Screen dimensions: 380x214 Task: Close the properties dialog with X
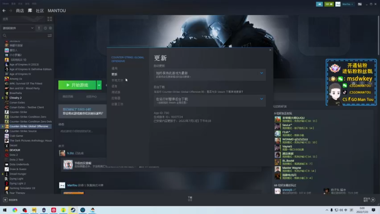[x=270, y=50]
